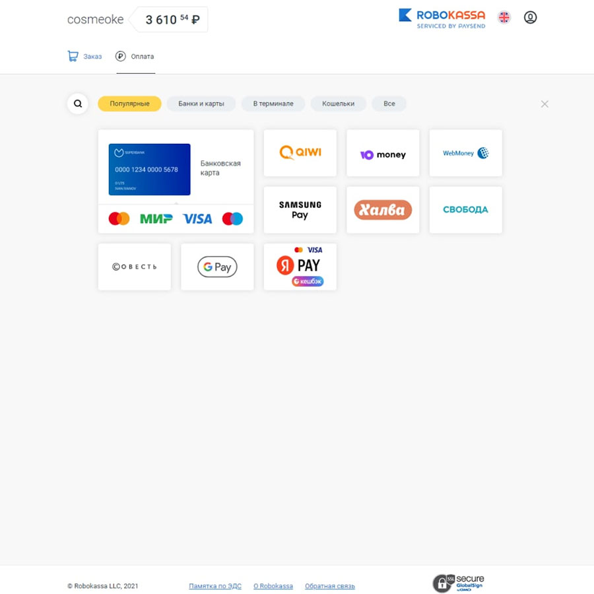594x594 pixels.
Task: Follow the Обратная связь footer link
Action: pyautogui.click(x=330, y=585)
